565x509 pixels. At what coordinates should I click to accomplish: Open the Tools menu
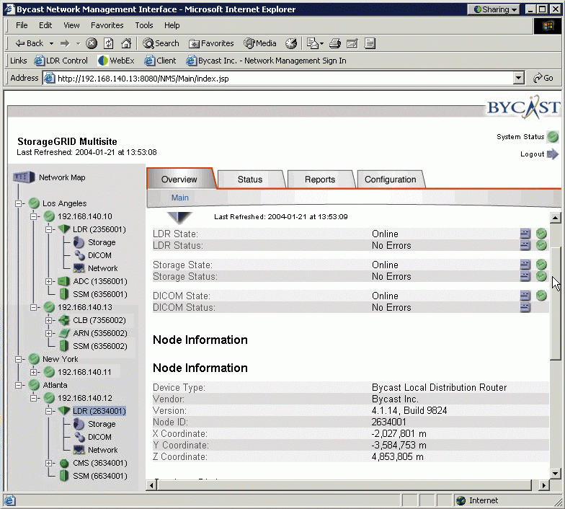click(x=144, y=25)
